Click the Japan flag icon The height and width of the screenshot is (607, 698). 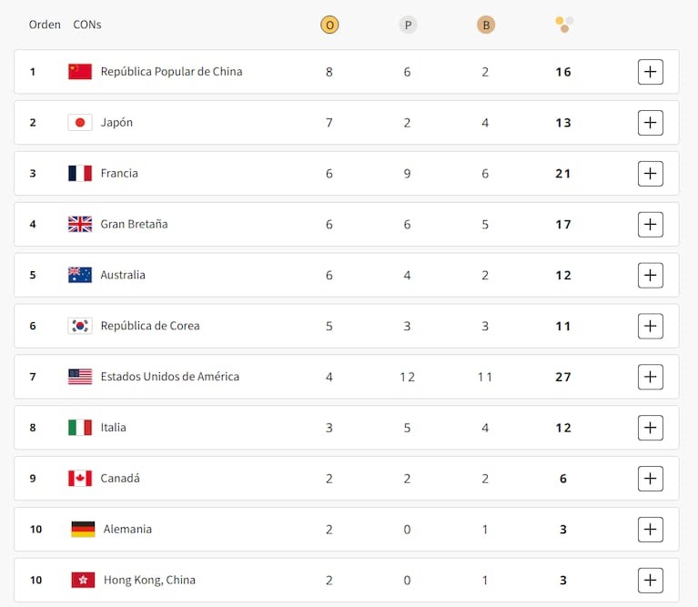click(80, 123)
